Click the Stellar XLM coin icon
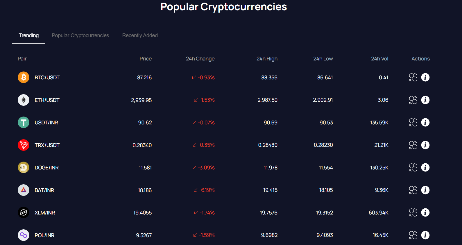 click(23, 212)
